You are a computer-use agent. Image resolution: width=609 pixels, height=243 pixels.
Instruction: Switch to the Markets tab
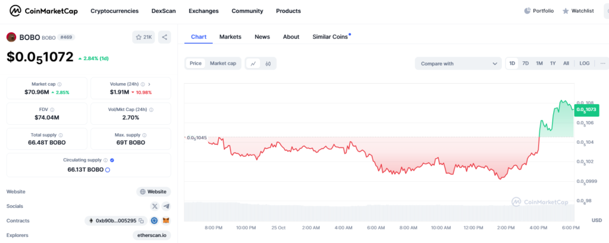click(230, 37)
